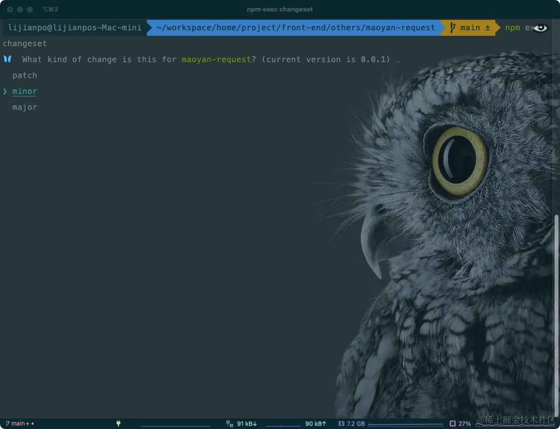Click the maoyan-request package name
The width and height of the screenshot is (560, 429).
click(x=217, y=59)
